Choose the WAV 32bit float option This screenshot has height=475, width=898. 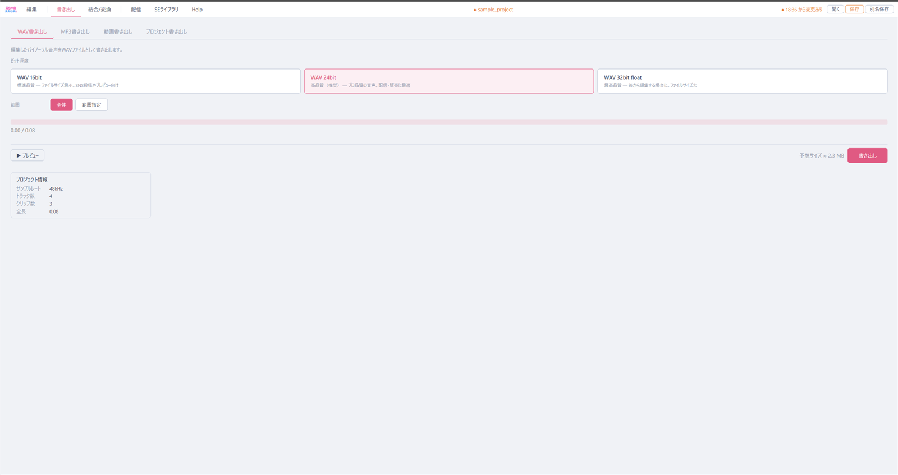tap(742, 81)
